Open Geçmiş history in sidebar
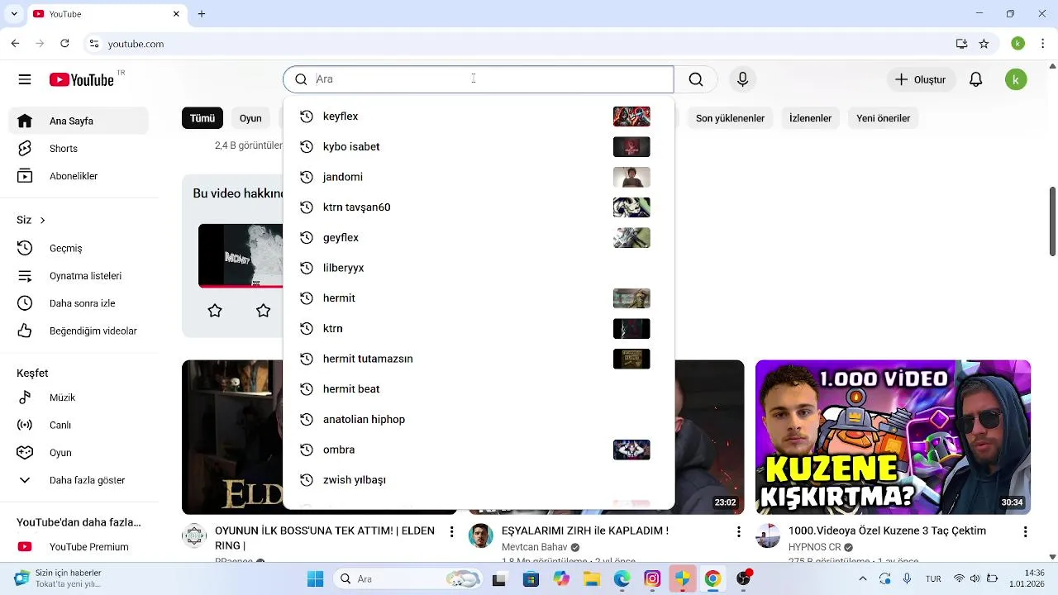This screenshot has height=595, width=1058. pyautogui.click(x=79, y=248)
